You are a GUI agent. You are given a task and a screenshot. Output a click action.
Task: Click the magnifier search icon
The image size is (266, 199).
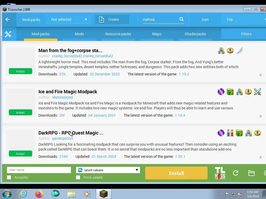point(181,19)
